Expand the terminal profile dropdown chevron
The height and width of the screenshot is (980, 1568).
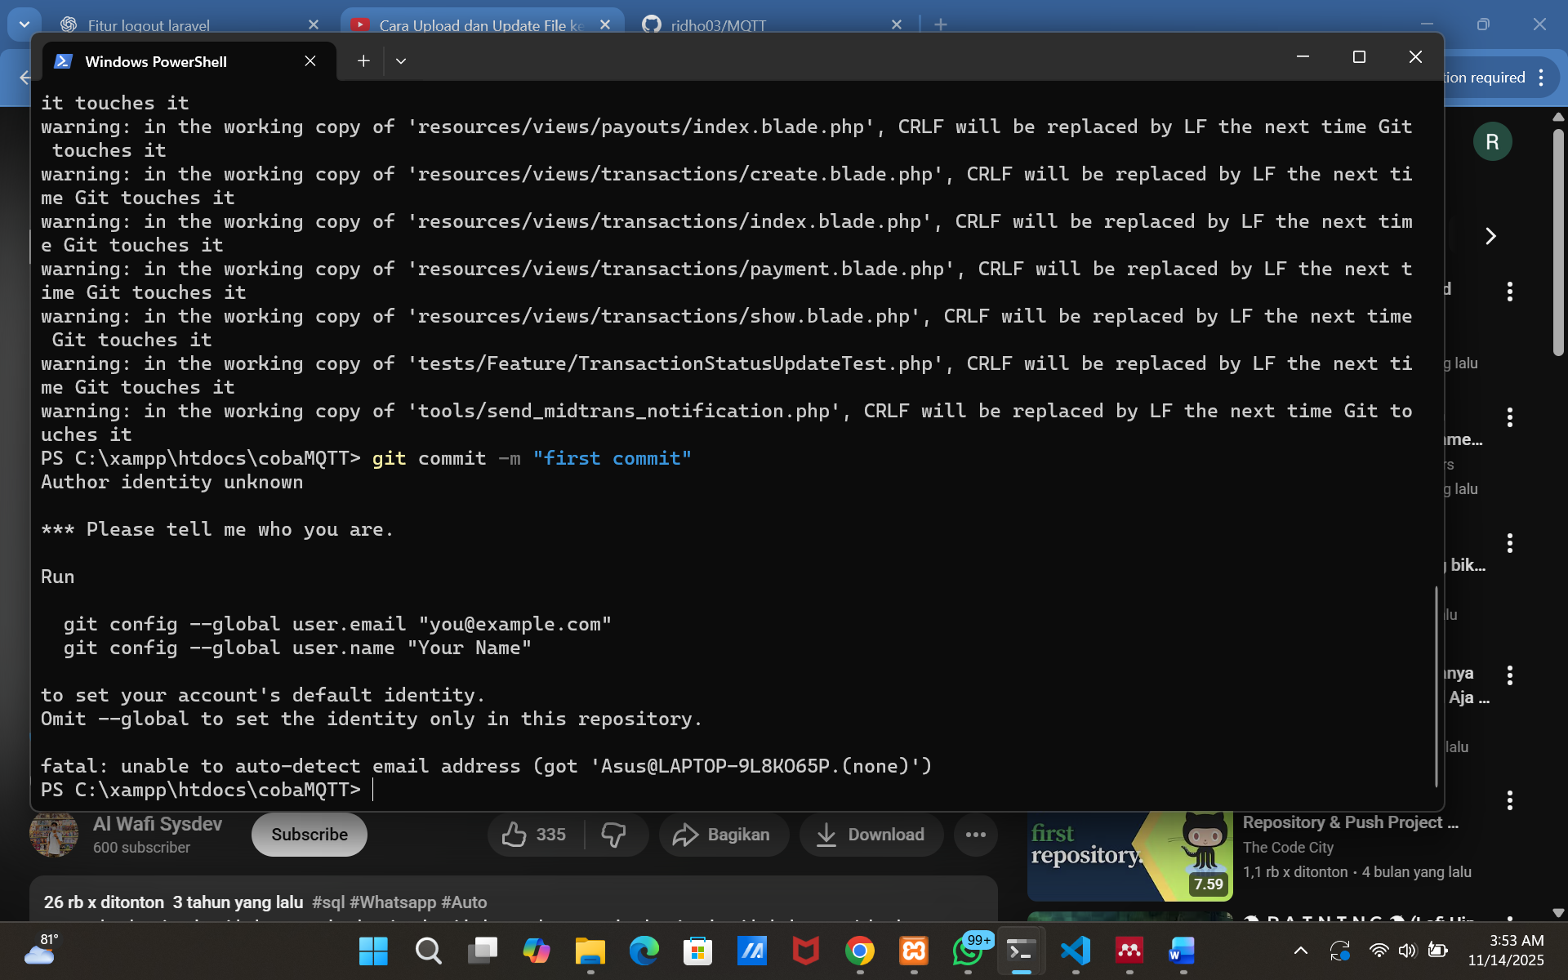click(401, 61)
